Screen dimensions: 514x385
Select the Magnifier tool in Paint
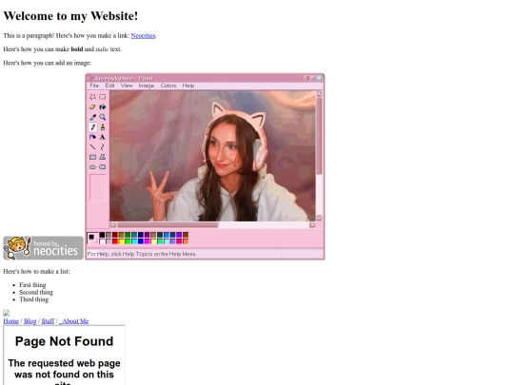[x=103, y=117]
